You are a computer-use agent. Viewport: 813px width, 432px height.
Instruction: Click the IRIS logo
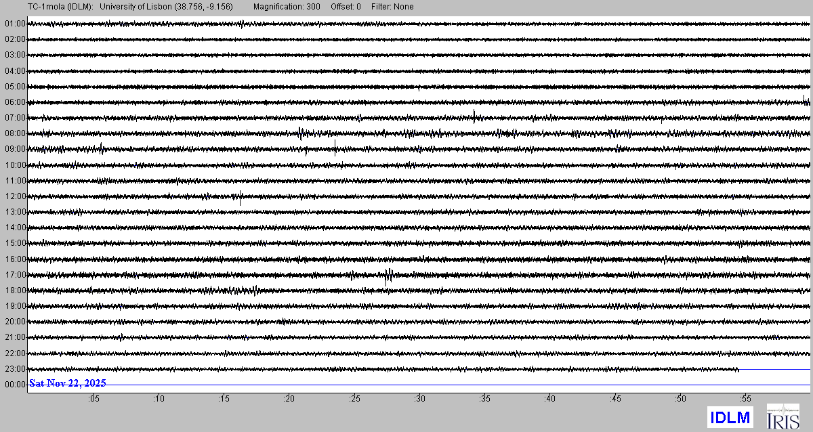783,416
